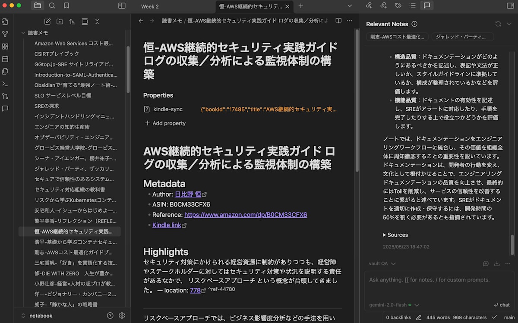Viewport: 518px width, 323px height.
Task: Change the file sort order
Action: tap(72, 22)
